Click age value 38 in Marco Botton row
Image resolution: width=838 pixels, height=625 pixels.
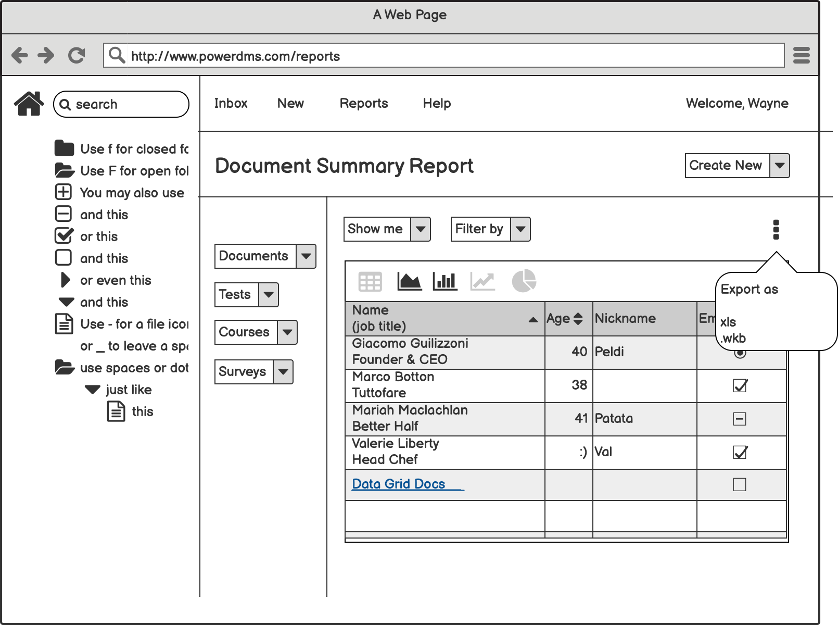579,385
